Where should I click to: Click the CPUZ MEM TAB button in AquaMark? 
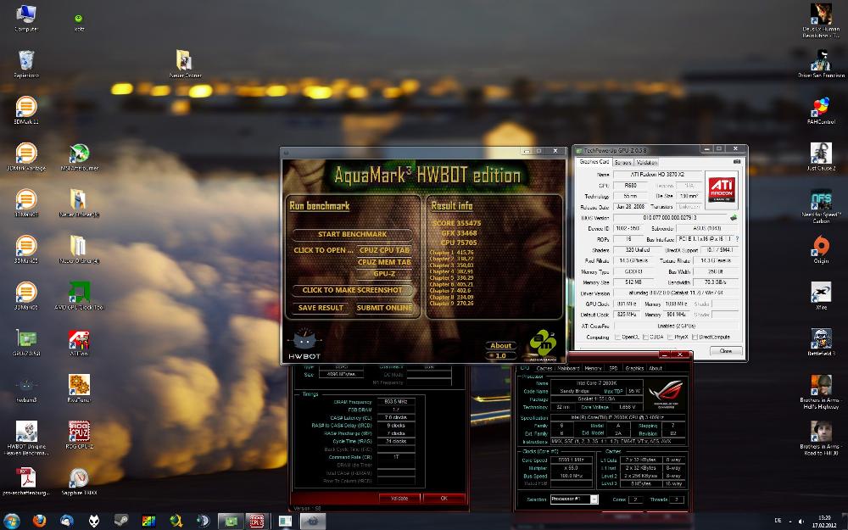click(x=384, y=262)
